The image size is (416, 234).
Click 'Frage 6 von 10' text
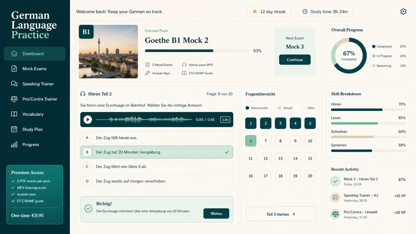[x=219, y=94]
